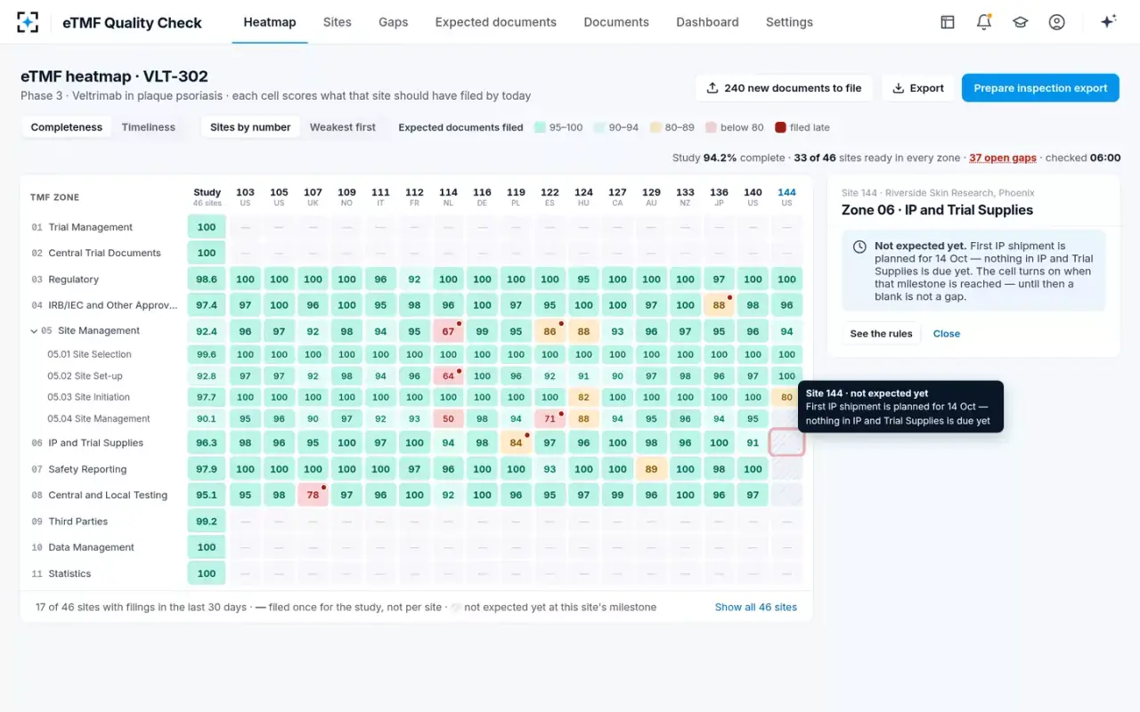Click the 05.04 Site Management row label
Image resolution: width=1140 pixels, height=712 pixels.
tap(99, 419)
